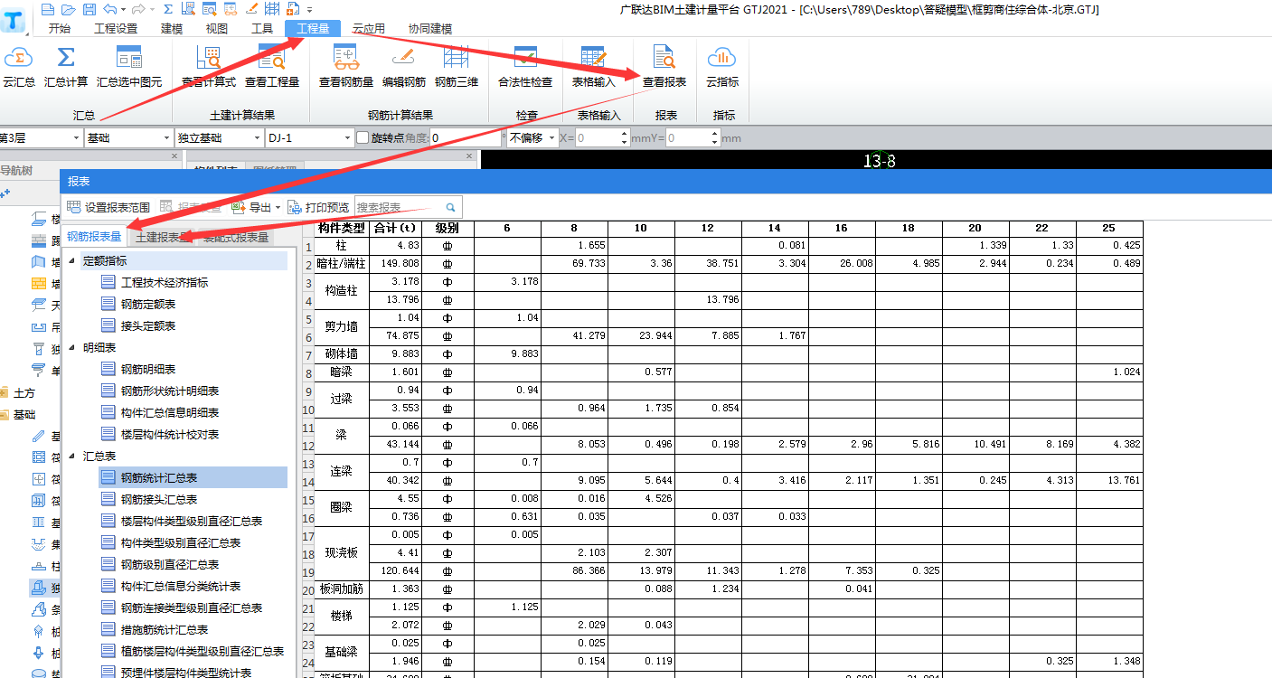The height and width of the screenshot is (678, 1272).
Task: Open 钢筋接头汇总表 report
Action: (159, 499)
